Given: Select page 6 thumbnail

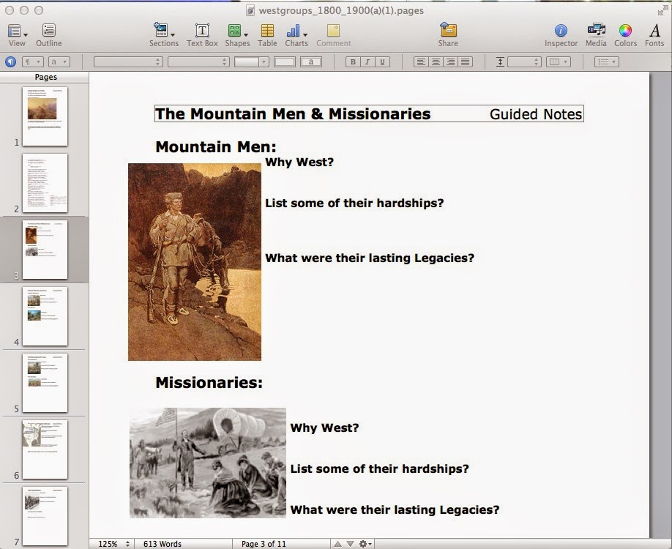Looking at the screenshot, I should [45, 449].
